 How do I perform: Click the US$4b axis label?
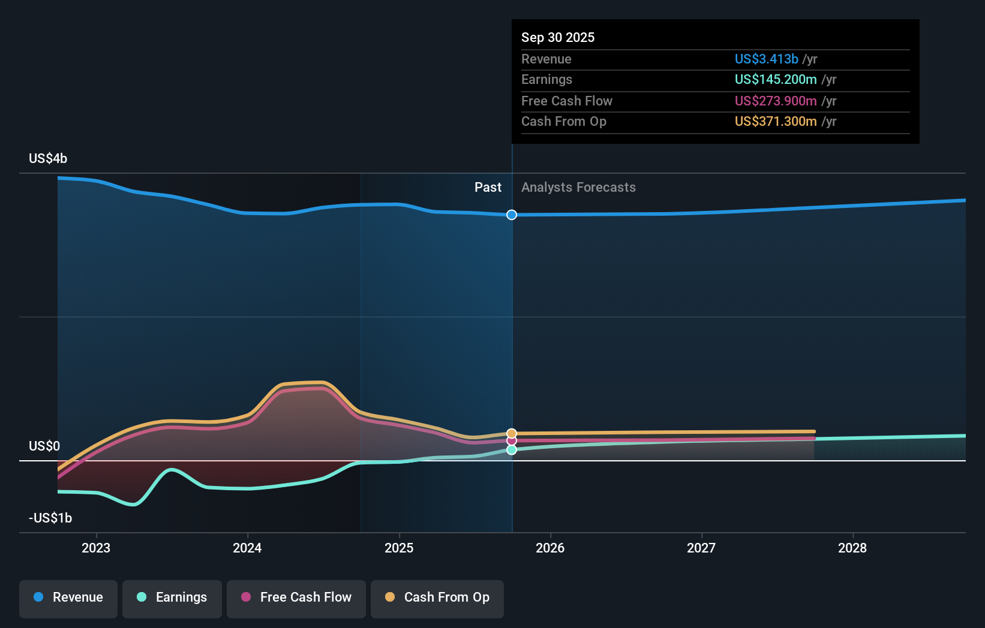[47, 158]
